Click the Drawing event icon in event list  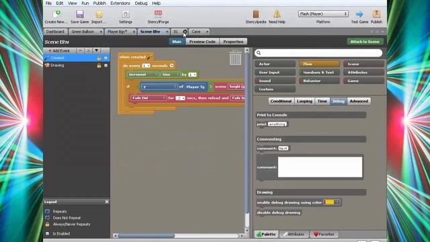coord(47,65)
